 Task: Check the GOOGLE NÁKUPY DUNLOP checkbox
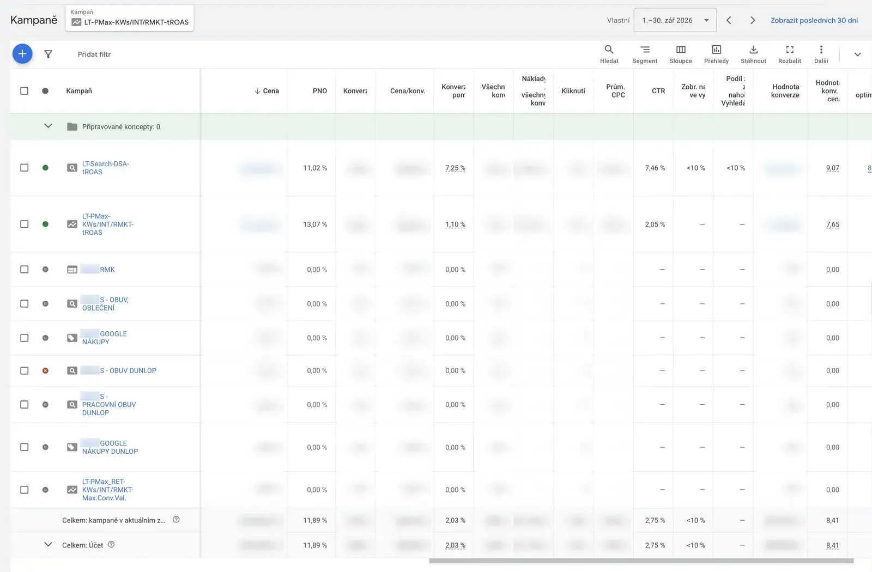[x=24, y=447]
